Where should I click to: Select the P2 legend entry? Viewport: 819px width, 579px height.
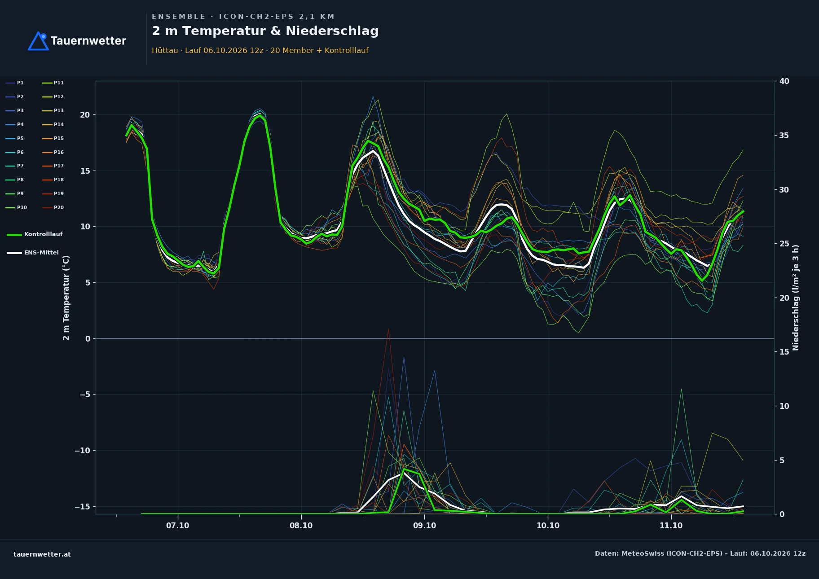pos(15,96)
